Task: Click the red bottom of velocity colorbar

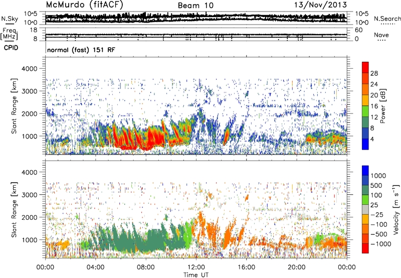Action: click(x=365, y=248)
